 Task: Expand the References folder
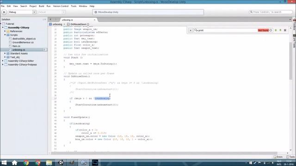point(5,31)
